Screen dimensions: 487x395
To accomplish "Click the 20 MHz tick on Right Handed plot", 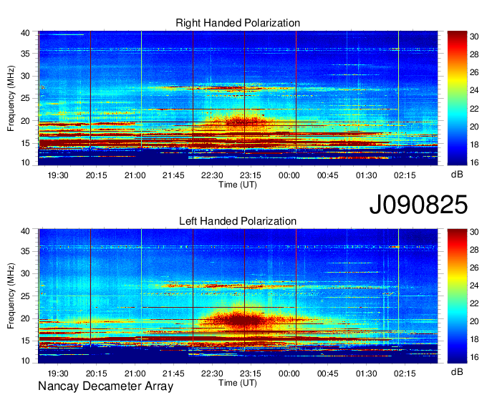I will tap(25, 121).
